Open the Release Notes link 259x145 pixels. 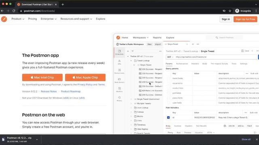(49, 91)
